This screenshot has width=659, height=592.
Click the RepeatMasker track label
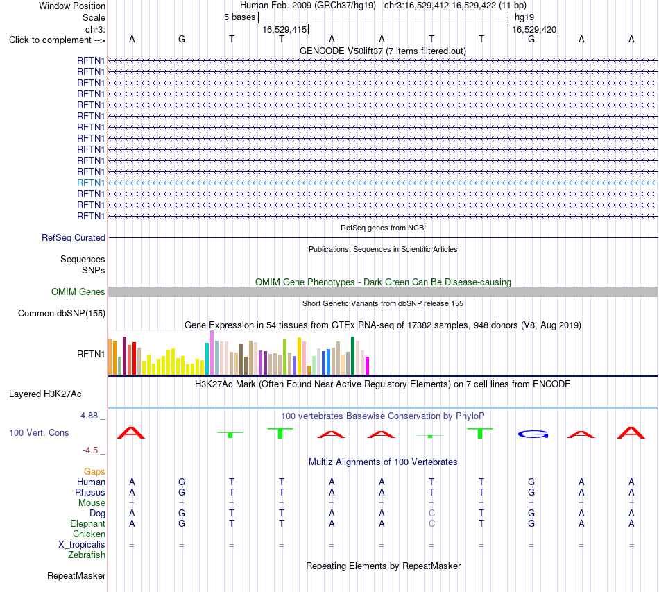click(x=76, y=575)
